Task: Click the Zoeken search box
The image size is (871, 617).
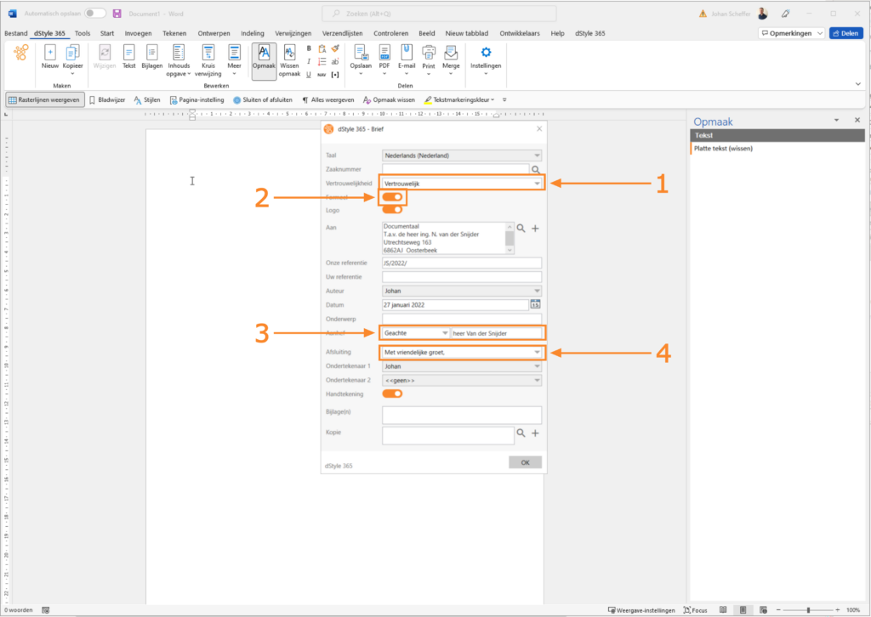Action: 439,14
